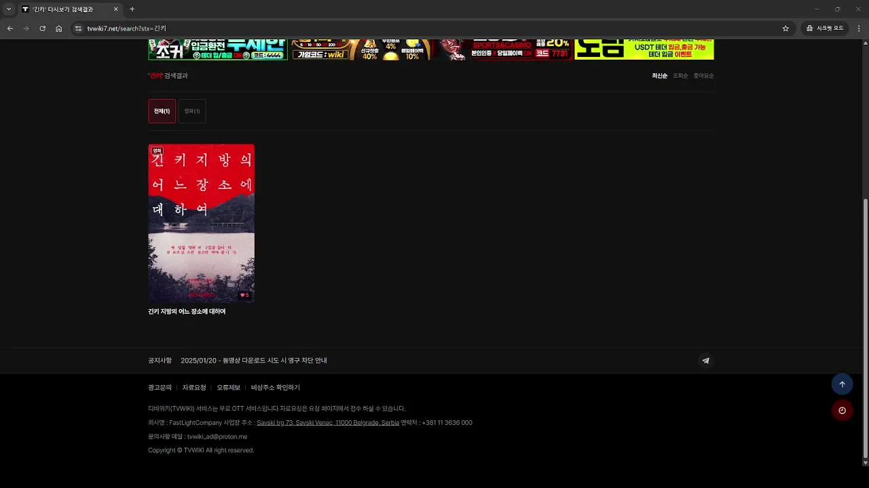
Task: Go to the browser home page icon
Action: (x=59, y=28)
